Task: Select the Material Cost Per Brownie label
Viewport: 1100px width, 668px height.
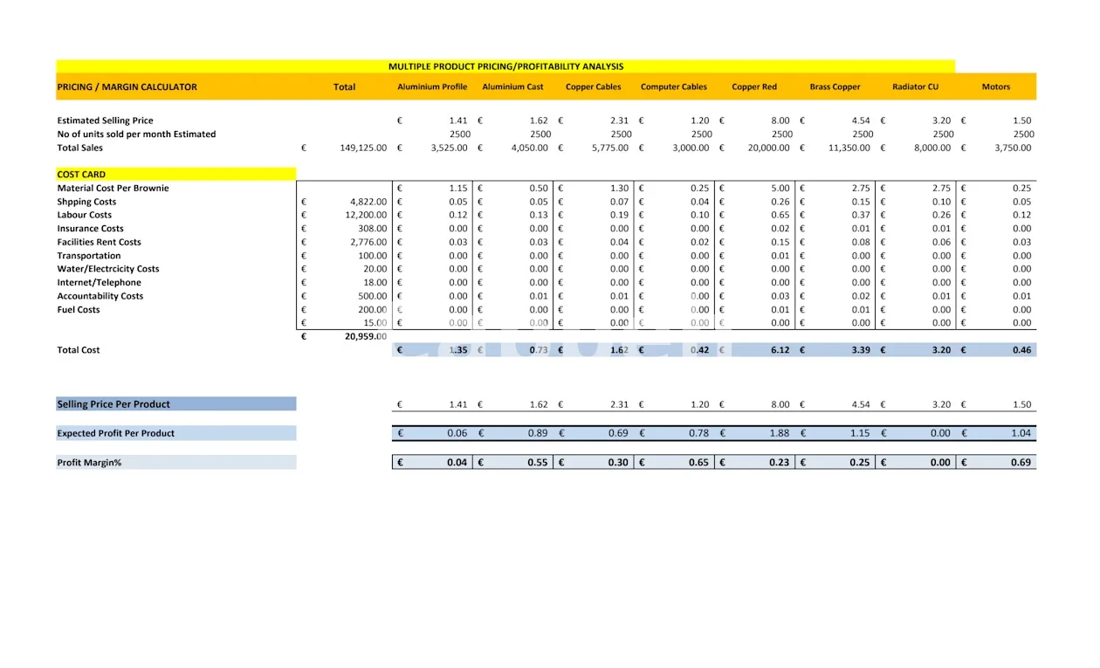Action: pyautogui.click(x=113, y=189)
